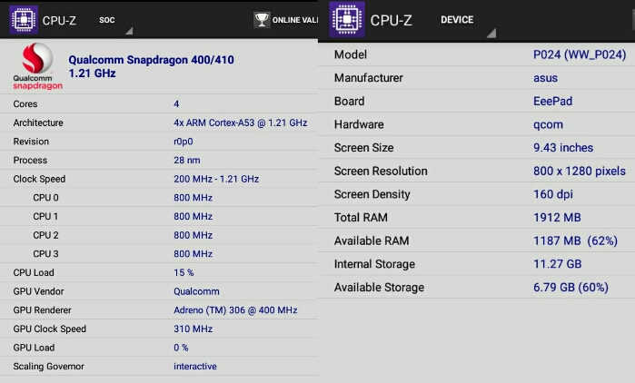Tap the Available Storage 6.79 GB row

[477, 288]
